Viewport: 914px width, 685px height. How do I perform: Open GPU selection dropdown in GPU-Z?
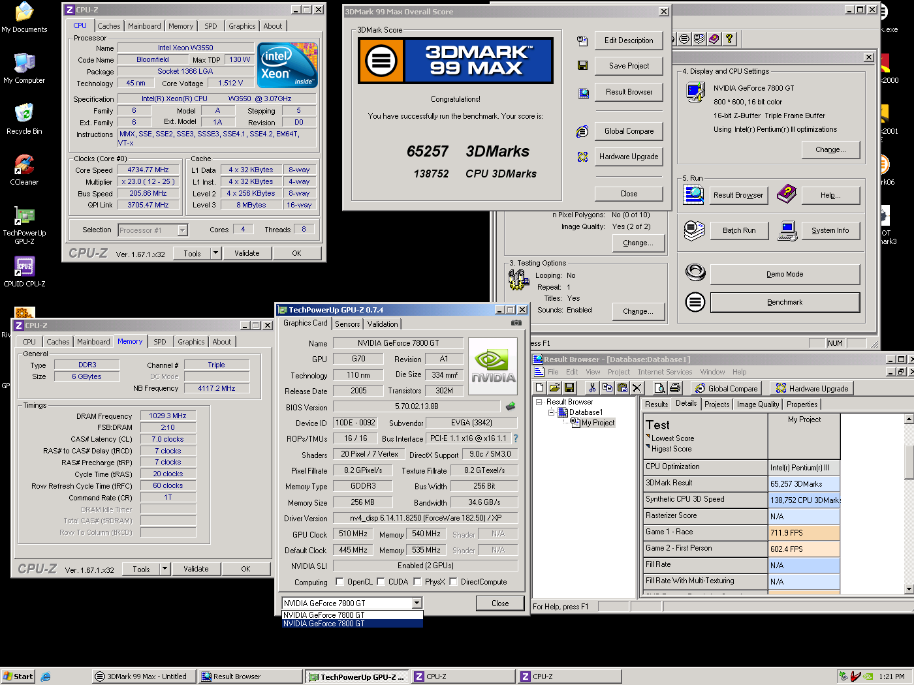[417, 603]
